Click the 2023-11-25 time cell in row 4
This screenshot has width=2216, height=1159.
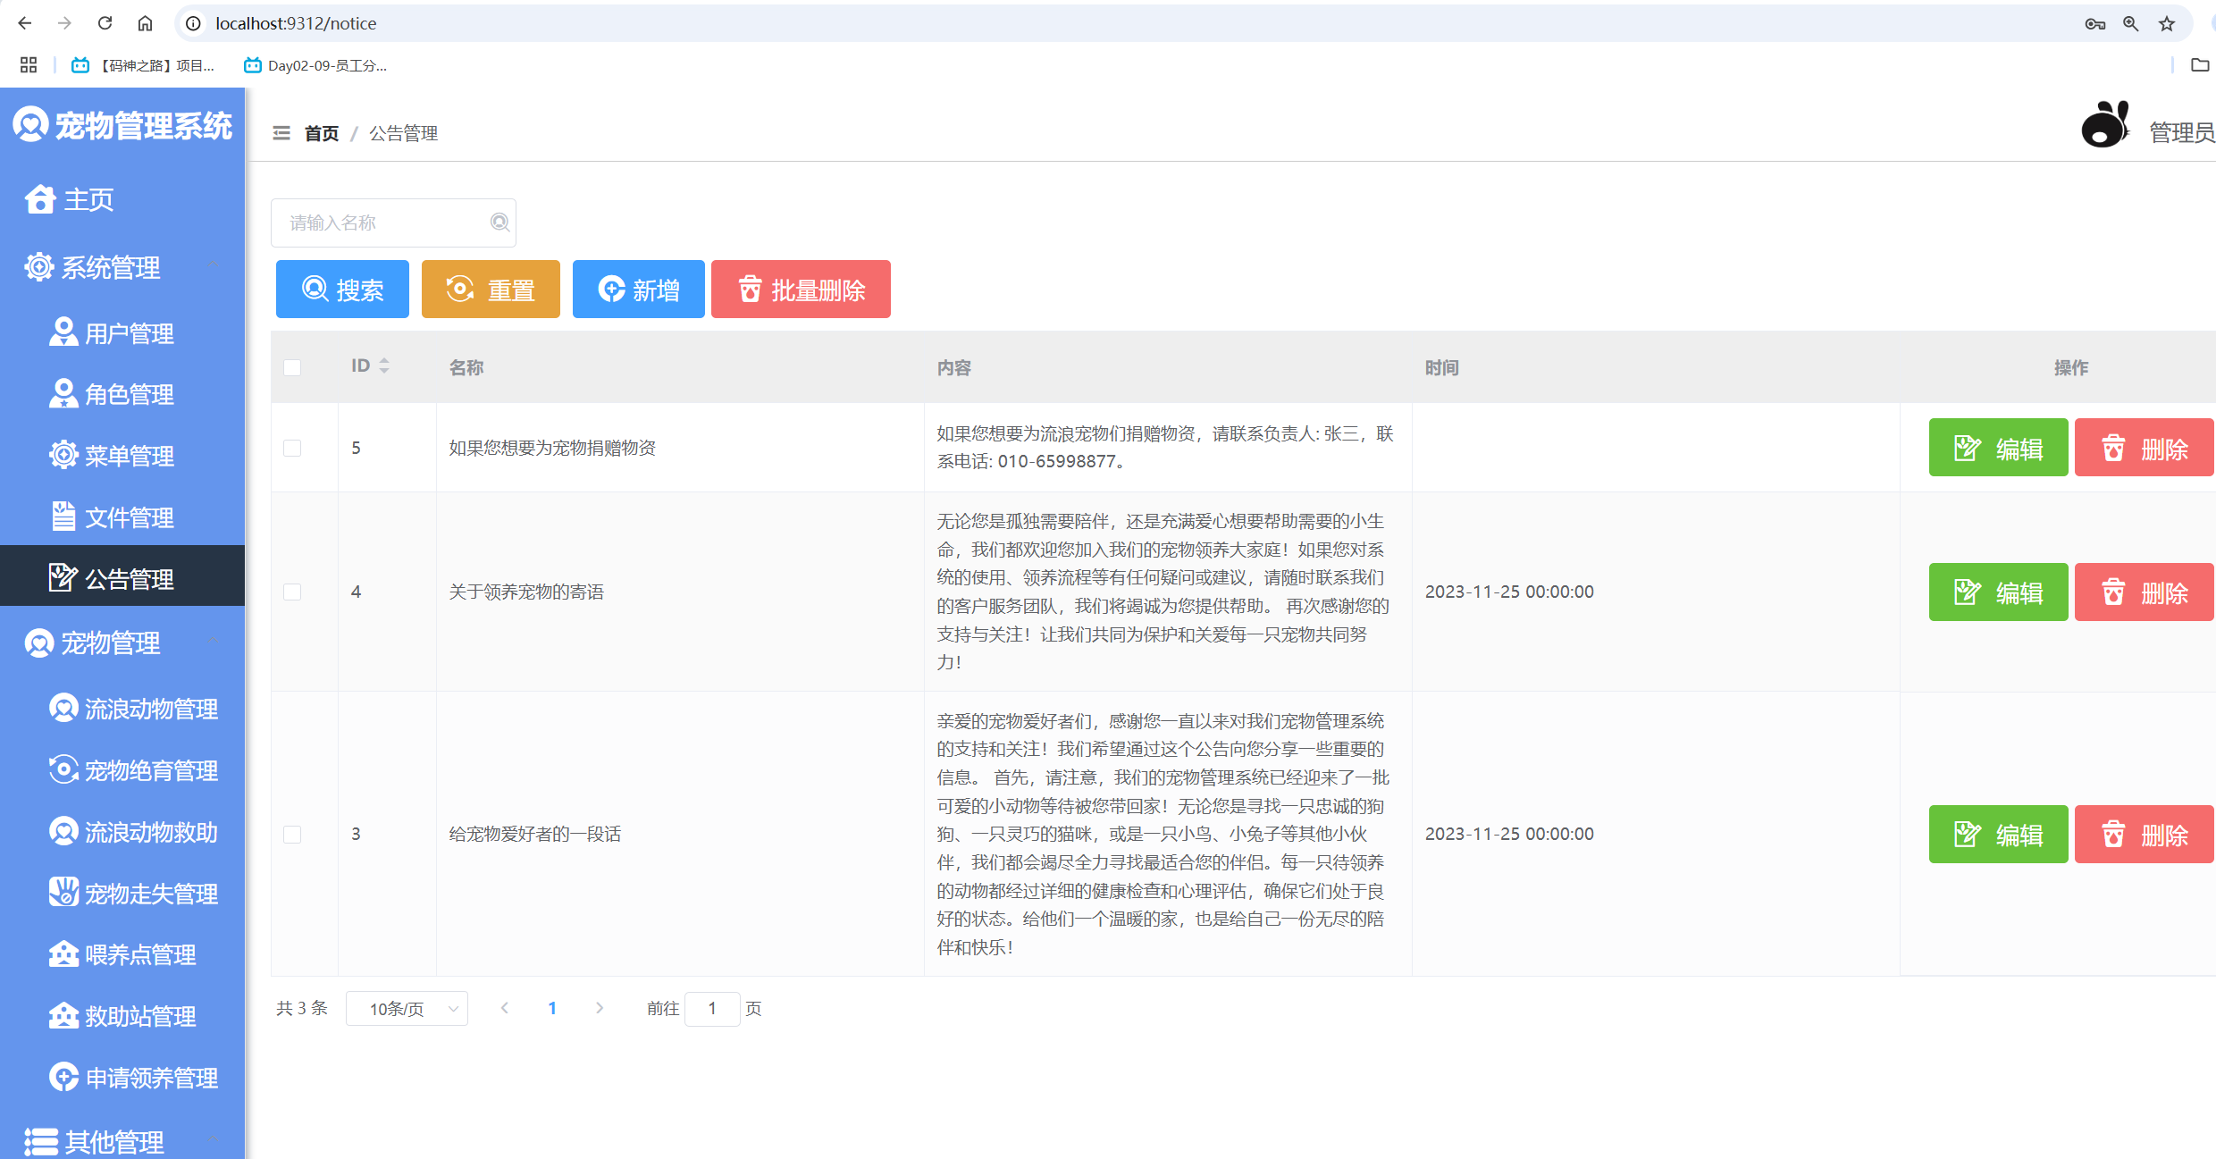pos(1509,592)
